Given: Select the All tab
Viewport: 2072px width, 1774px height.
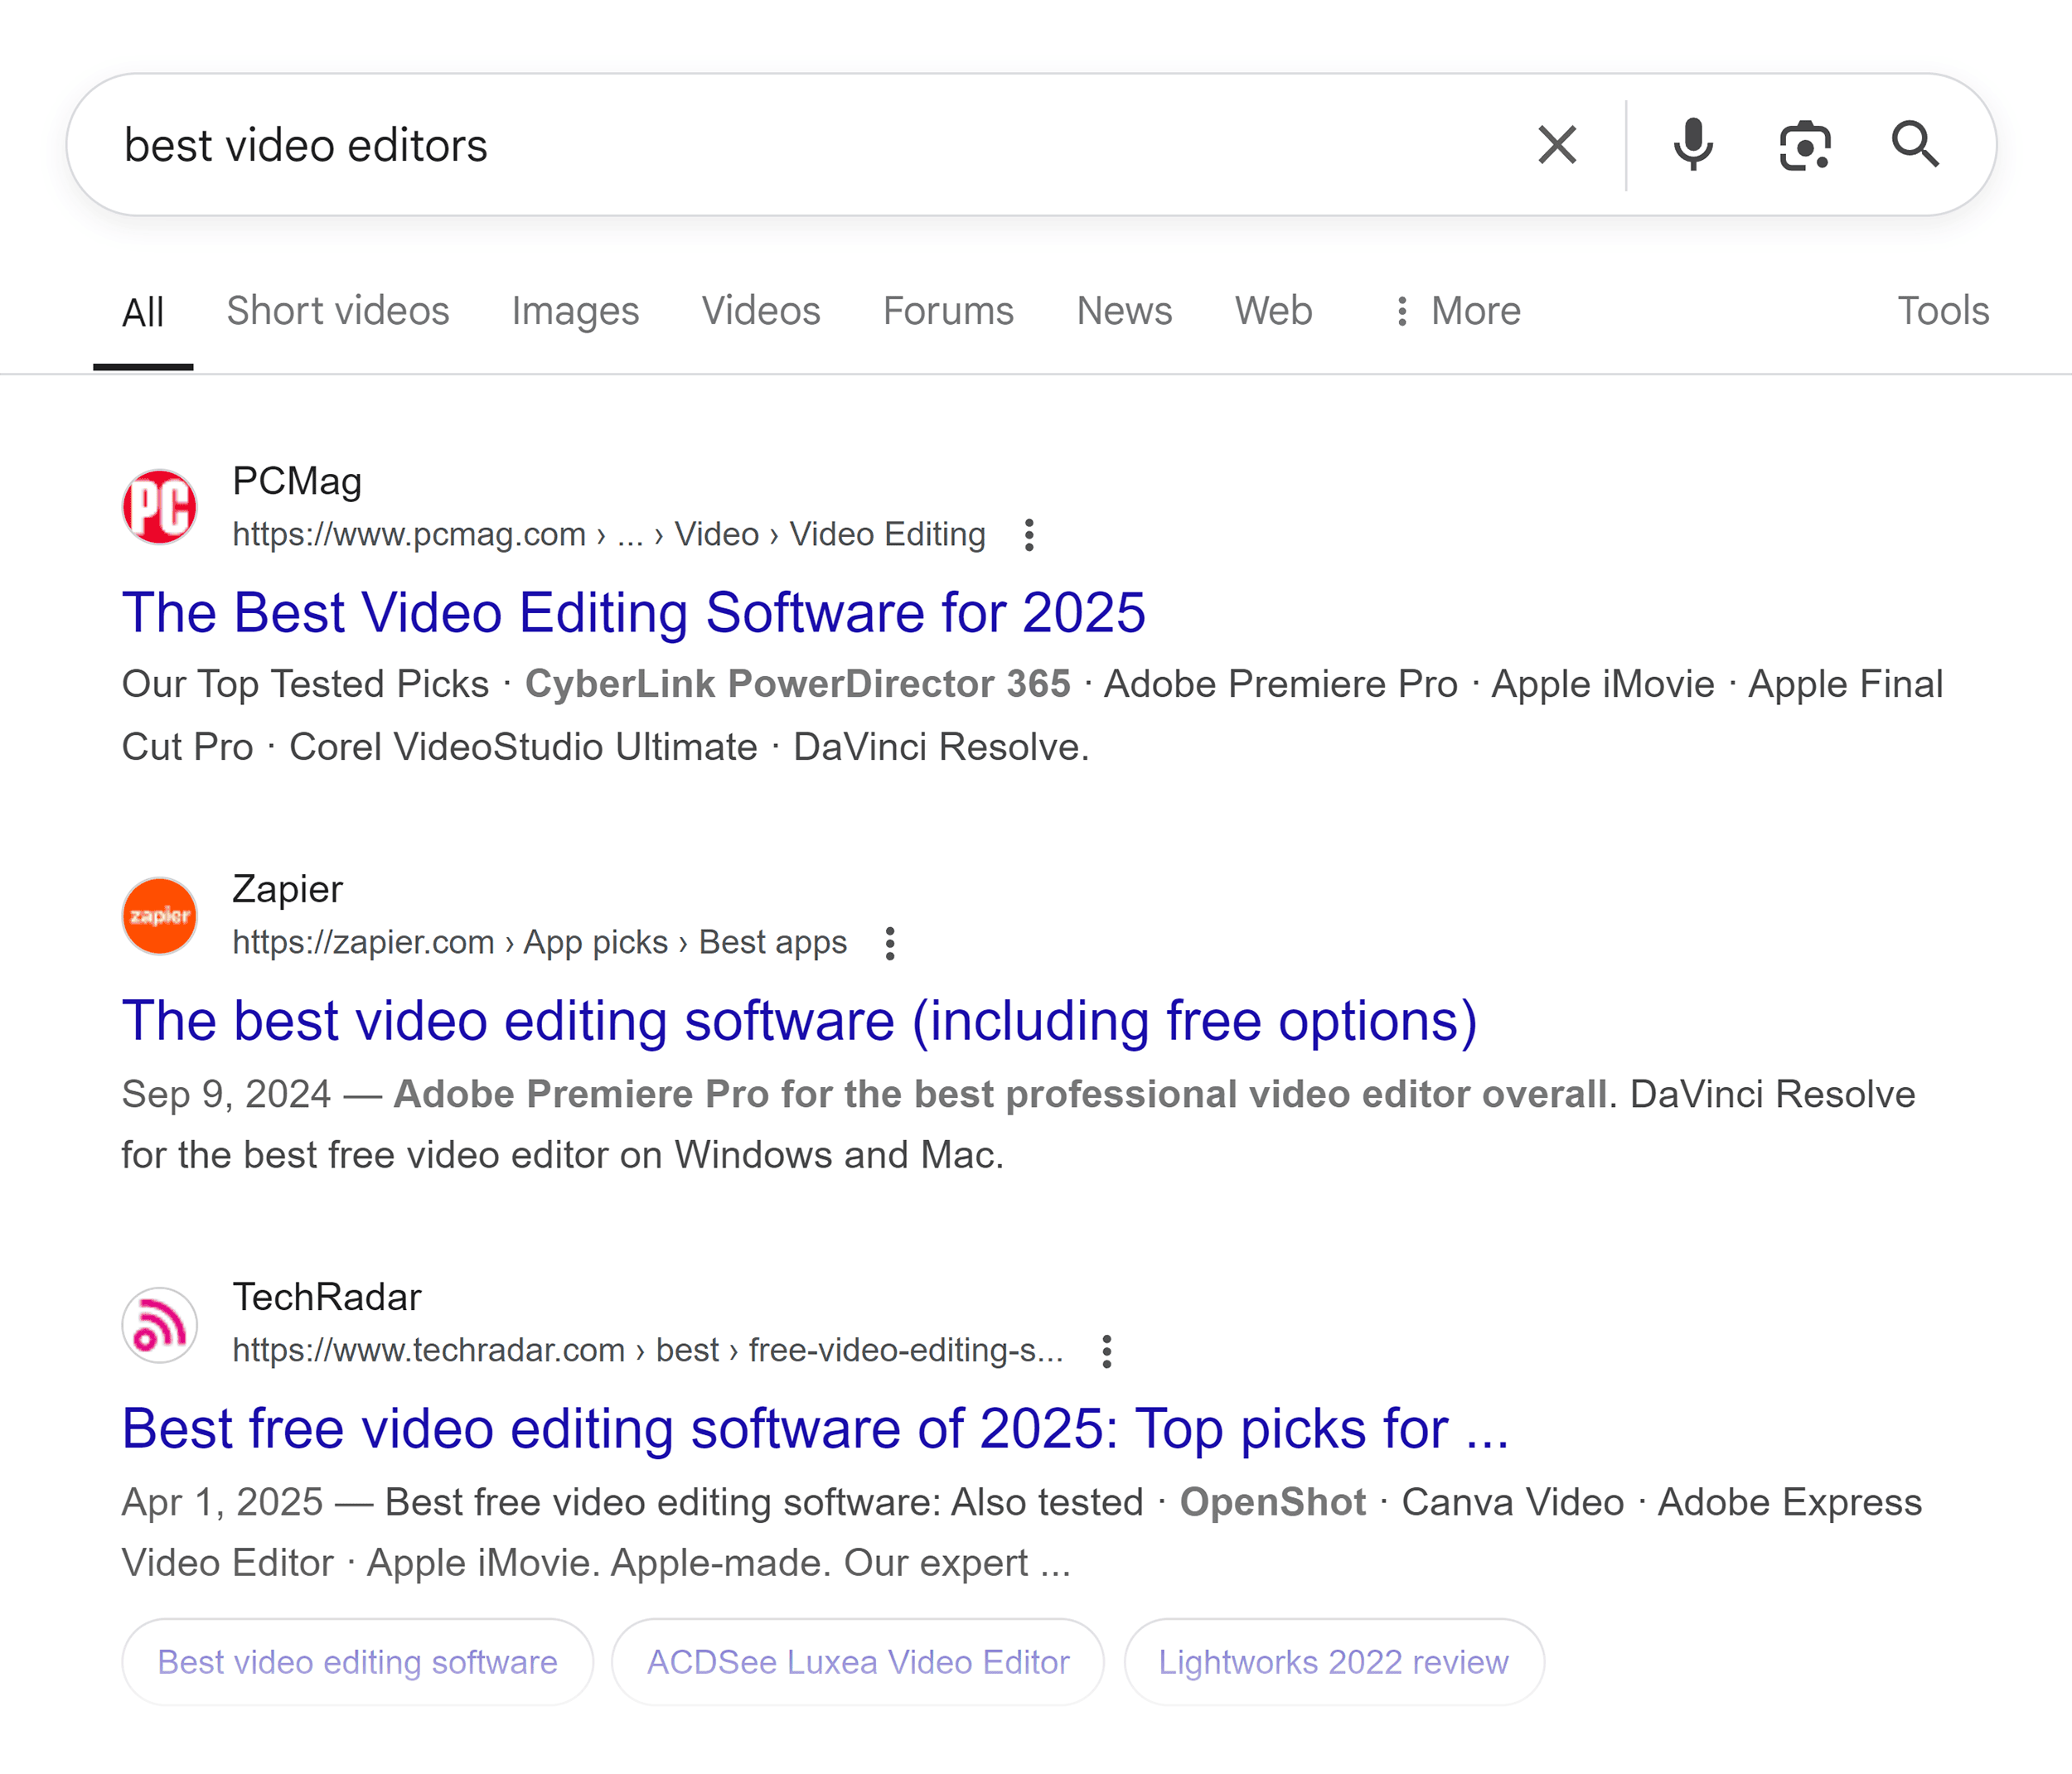Looking at the screenshot, I should (143, 312).
